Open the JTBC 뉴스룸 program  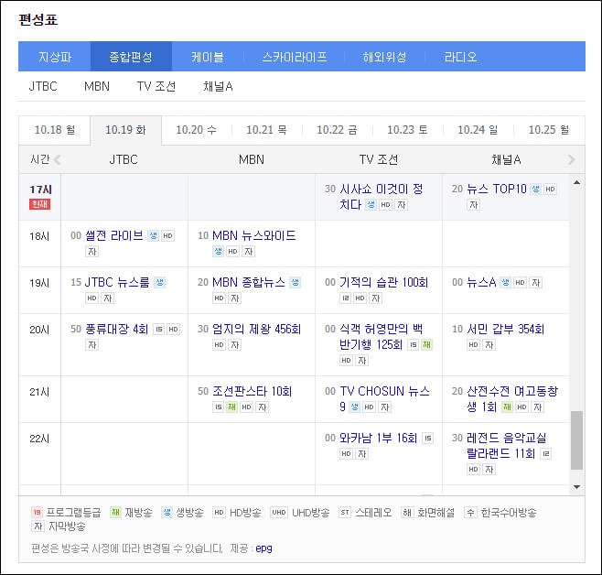coord(117,282)
